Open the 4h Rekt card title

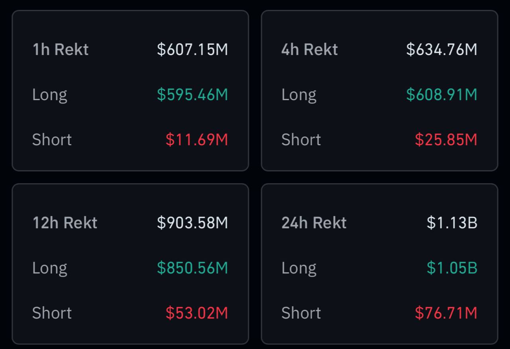pyautogui.click(x=310, y=49)
